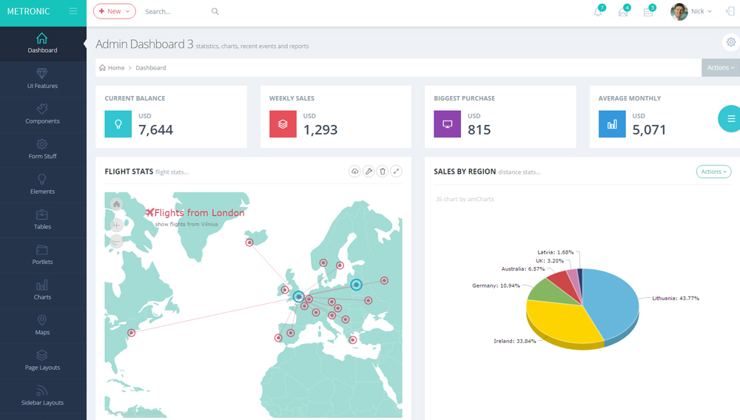Click the 7,644 balance value
The image size is (740, 420).
(155, 129)
